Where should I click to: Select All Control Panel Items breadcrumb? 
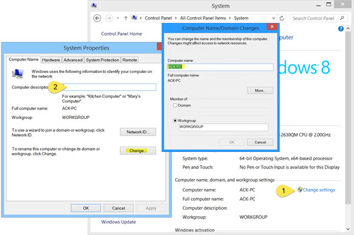(x=203, y=18)
